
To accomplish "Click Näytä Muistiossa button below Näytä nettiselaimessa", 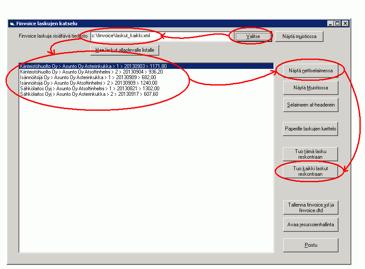I will (x=311, y=88).
